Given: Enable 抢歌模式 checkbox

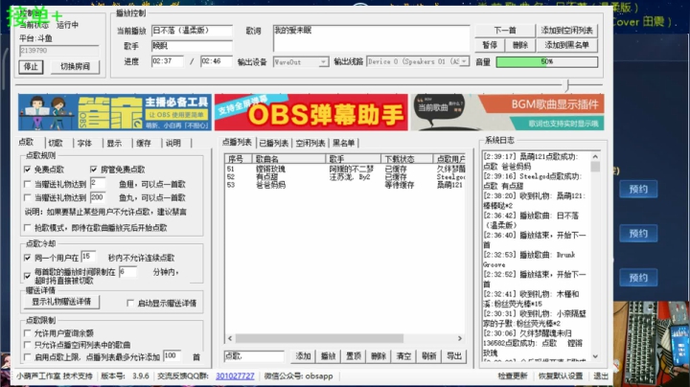Looking at the screenshot, I should (27, 228).
